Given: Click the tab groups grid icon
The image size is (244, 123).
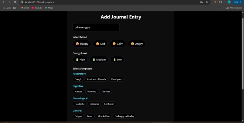Looking at the screenshot, I should [14, 8].
